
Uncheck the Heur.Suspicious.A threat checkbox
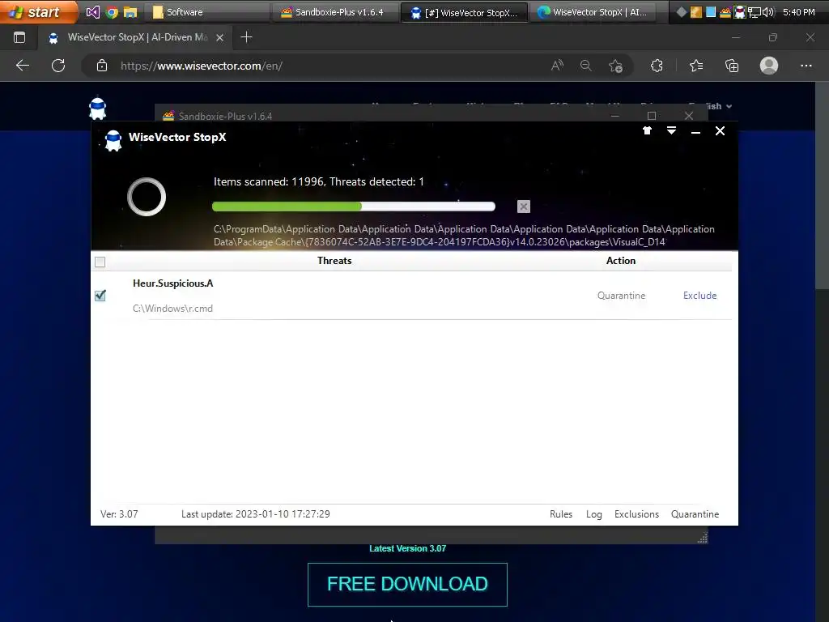[x=100, y=296]
